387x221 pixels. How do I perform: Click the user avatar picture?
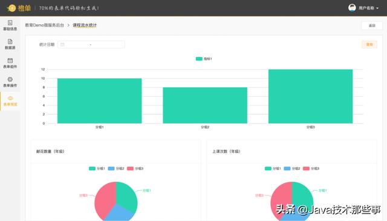(x=352, y=8)
